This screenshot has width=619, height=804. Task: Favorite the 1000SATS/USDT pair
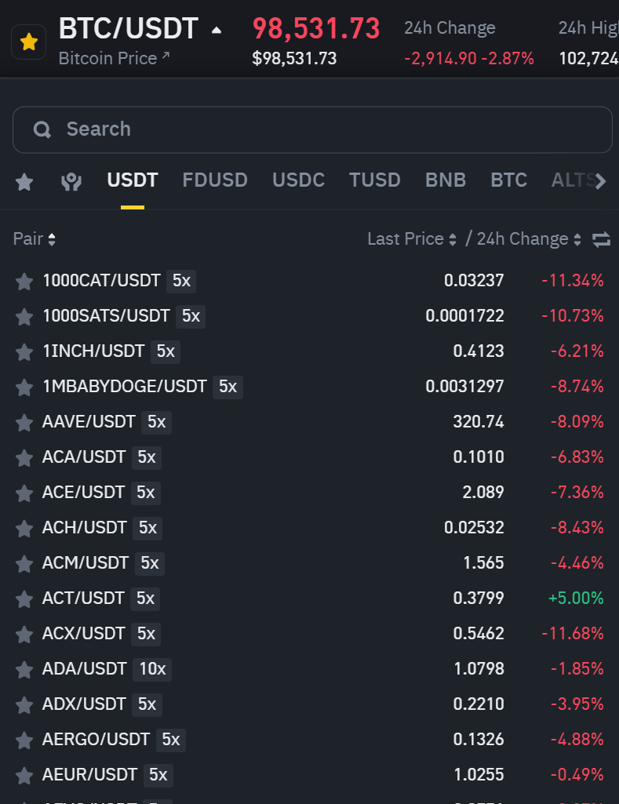point(24,317)
